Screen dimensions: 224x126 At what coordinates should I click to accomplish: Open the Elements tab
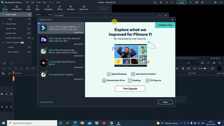coord(71,8)
